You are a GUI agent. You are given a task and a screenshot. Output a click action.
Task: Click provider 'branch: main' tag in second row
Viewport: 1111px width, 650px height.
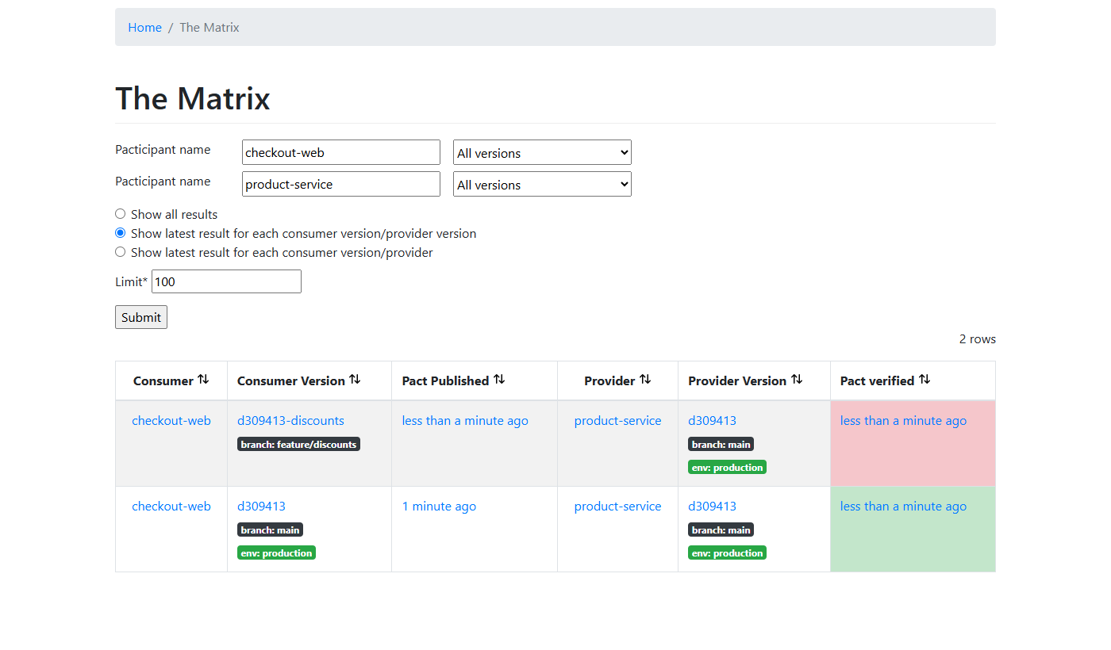click(721, 530)
